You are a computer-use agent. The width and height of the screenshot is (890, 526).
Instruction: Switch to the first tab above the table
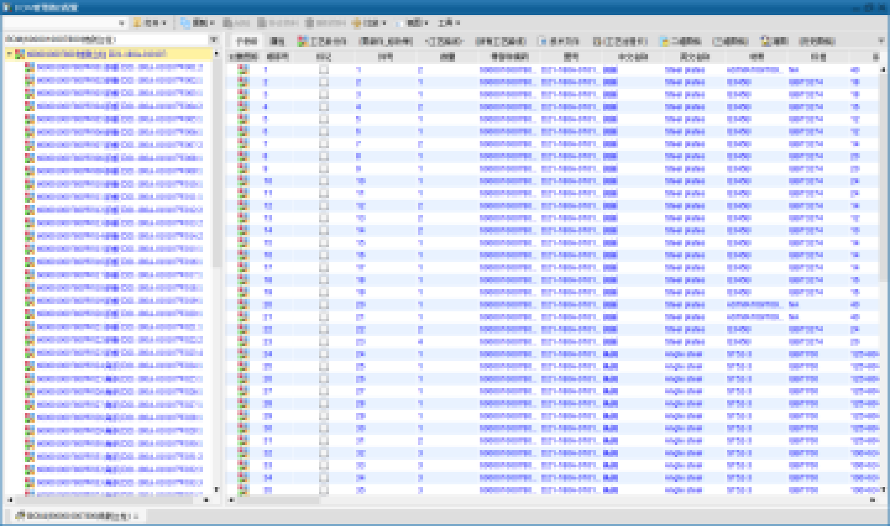(x=247, y=41)
